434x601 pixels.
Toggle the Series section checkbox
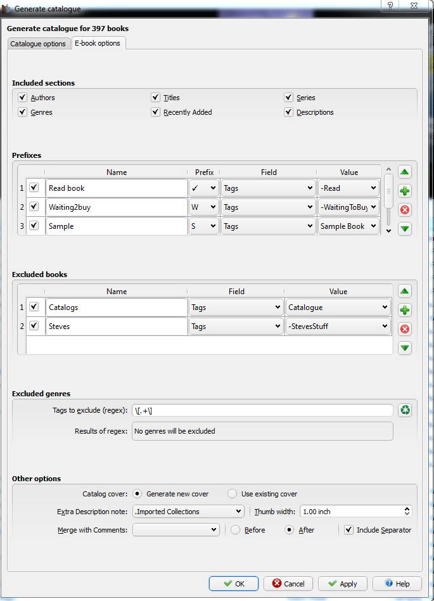(288, 98)
